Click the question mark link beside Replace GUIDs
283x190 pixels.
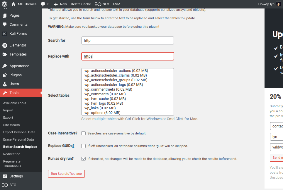(73, 146)
